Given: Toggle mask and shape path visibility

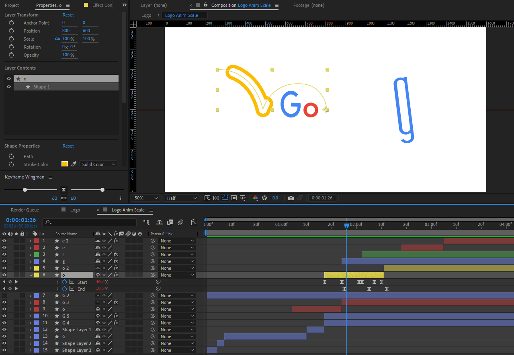Looking at the screenshot, I should (225, 198).
